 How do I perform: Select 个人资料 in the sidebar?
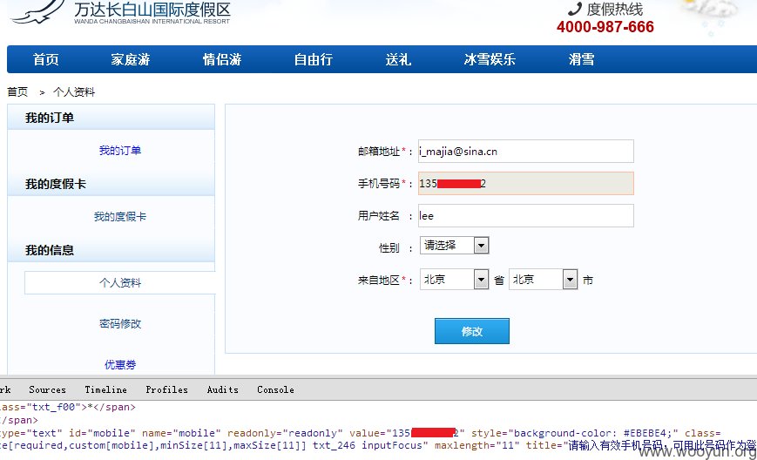click(x=120, y=282)
